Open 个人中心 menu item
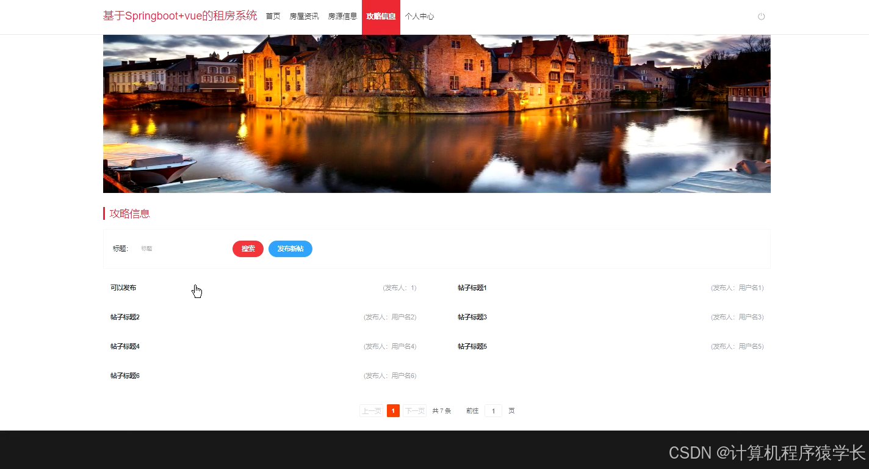This screenshot has height=469, width=869. click(x=419, y=16)
